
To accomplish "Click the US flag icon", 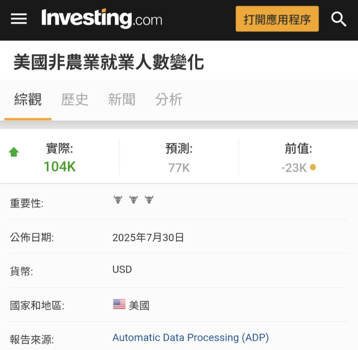I will click(119, 304).
